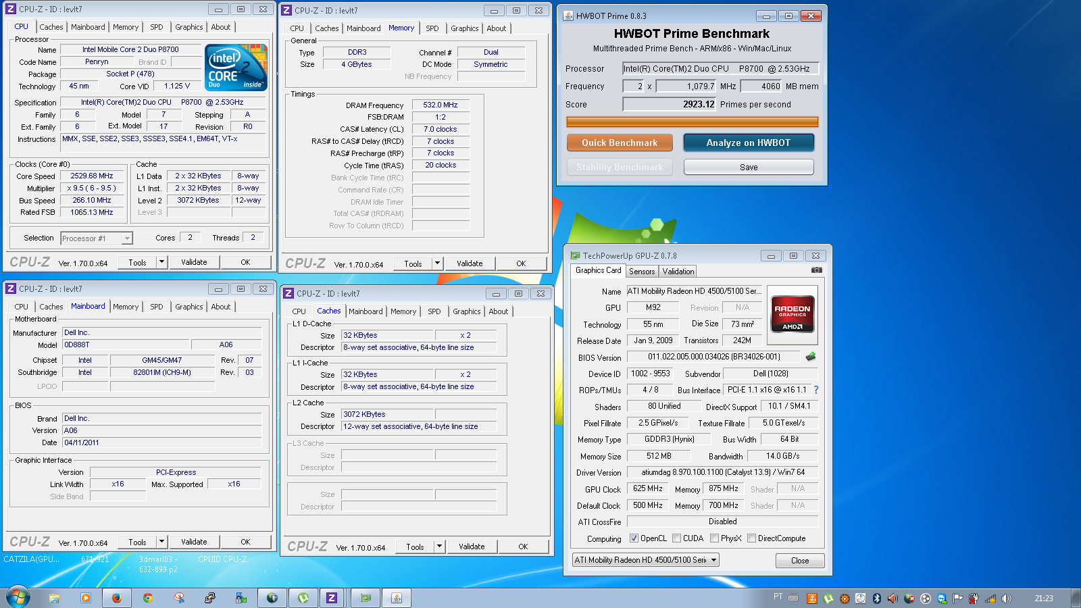Open Caches tab in CPU-Z Mainboard window
The width and height of the screenshot is (1081, 608).
[x=51, y=307]
